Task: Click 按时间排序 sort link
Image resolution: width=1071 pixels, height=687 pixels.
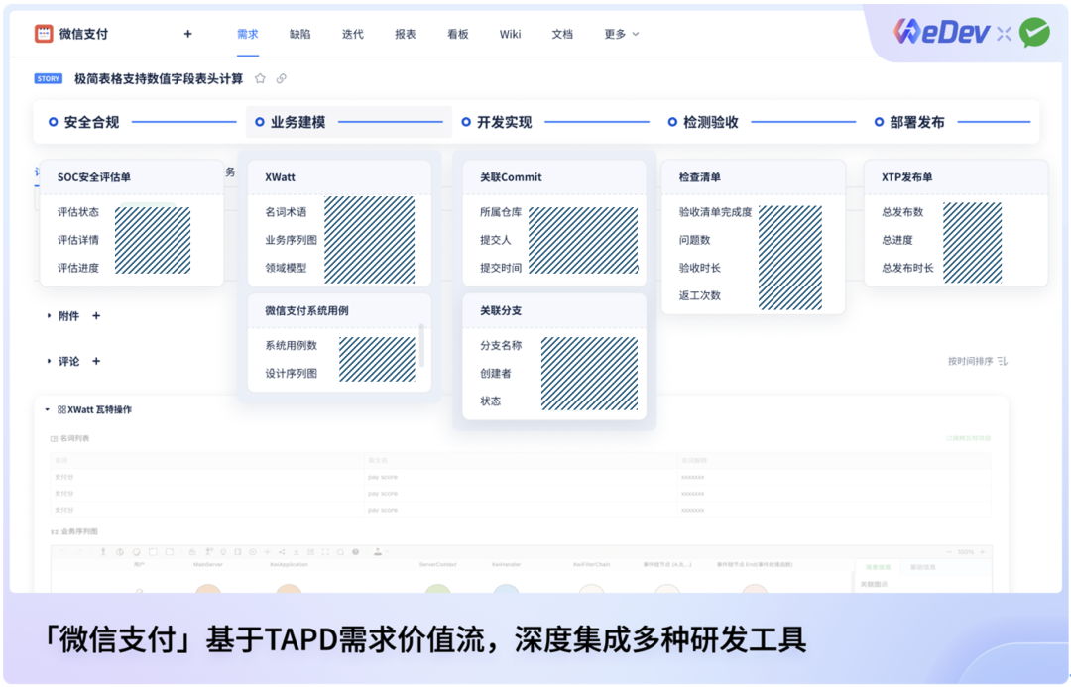Action: pos(970,361)
